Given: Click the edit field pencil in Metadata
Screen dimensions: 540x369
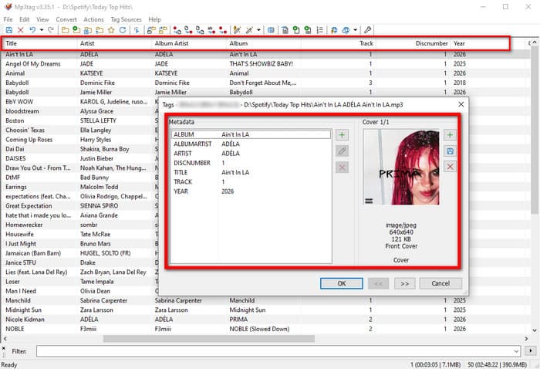Looking at the screenshot, I should [x=342, y=151].
